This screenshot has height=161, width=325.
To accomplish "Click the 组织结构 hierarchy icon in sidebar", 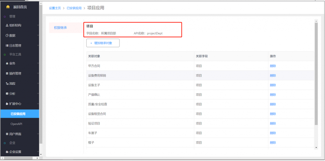I will (x=7, y=25).
